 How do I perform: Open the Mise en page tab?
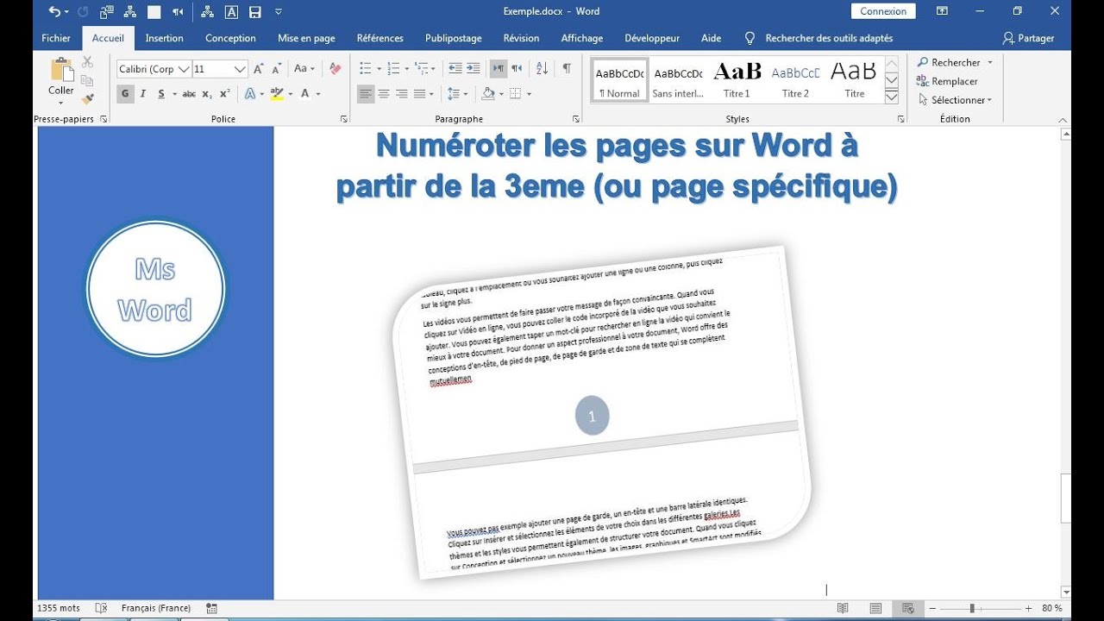click(306, 38)
